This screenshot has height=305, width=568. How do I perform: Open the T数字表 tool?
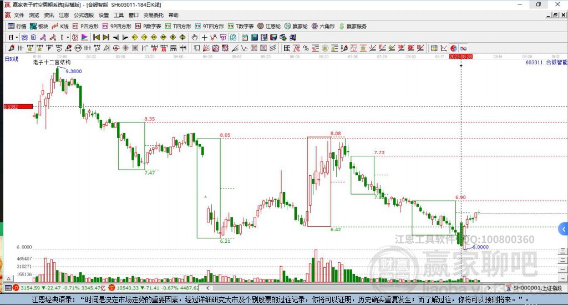coord(241,26)
